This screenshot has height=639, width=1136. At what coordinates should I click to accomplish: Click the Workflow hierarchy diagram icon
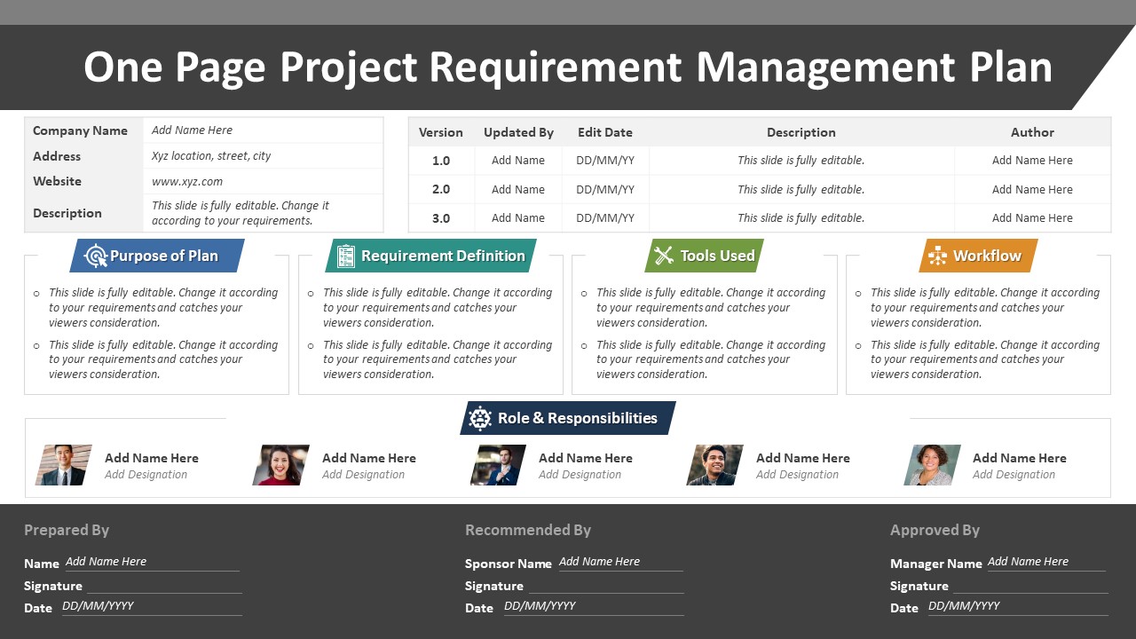coord(937,256)
